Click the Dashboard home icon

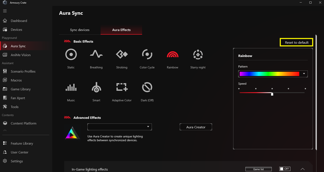(x=5, y=21)
